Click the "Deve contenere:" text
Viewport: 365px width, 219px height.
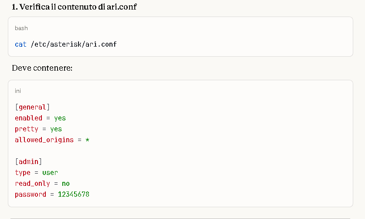coord(42,68)
